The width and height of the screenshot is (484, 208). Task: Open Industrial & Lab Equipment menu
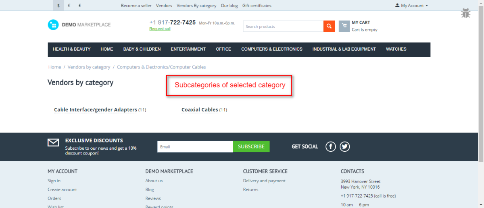click(344, 49)
